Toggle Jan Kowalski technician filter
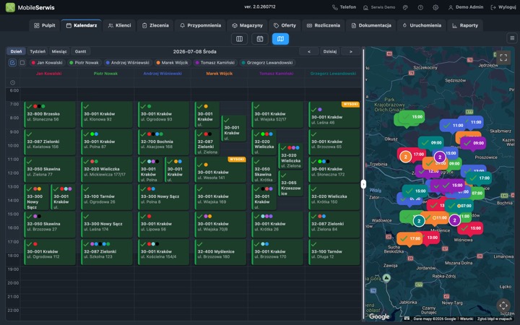520x325 pixels. coord(47,62)
